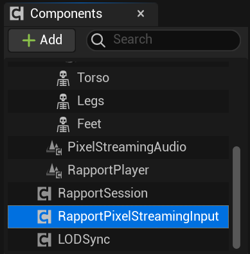Select the PixelStreamingAudio component
The image size is (250, 254).
(118, 148)
